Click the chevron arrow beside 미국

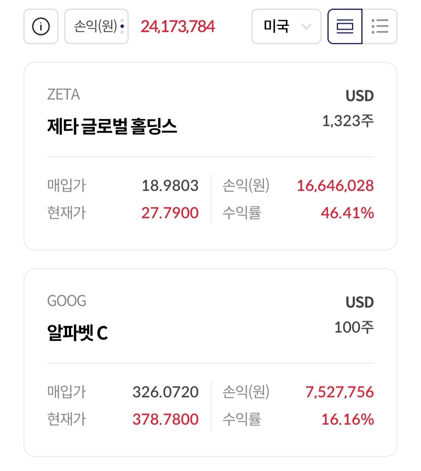point(306,27)
